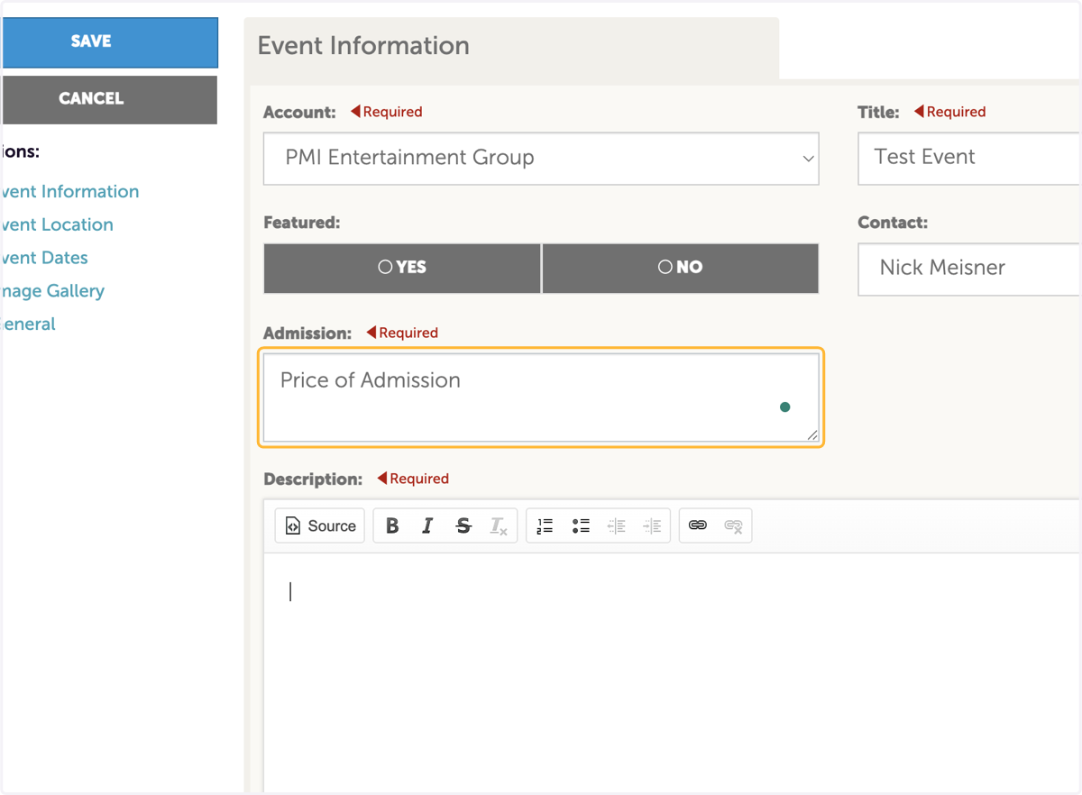Viewport: 1082px width, 795px height.
Task: Insert a numbered list in description
Action: [x=545, y=525]
